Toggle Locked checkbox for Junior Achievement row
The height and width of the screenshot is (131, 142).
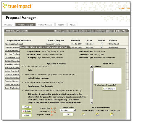coord(101,47)
